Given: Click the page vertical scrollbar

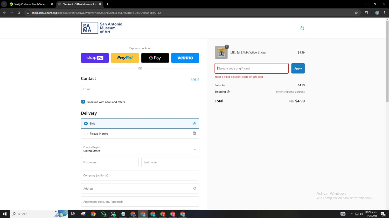Looking at the screenshot, I should point(387,62).
